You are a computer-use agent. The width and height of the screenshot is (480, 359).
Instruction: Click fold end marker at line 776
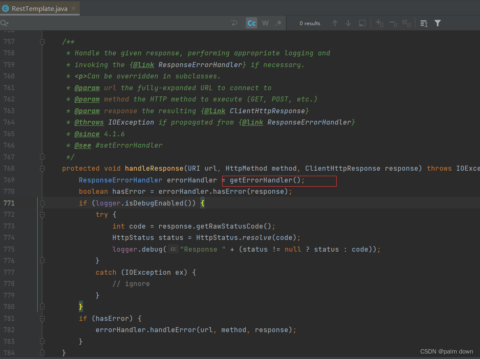point(42,260)
